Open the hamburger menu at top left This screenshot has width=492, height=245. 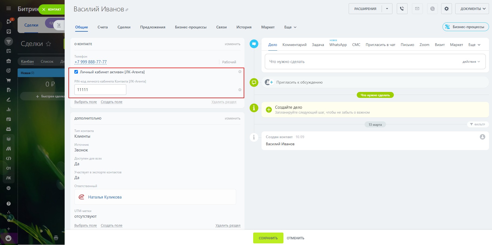(9, 9)
